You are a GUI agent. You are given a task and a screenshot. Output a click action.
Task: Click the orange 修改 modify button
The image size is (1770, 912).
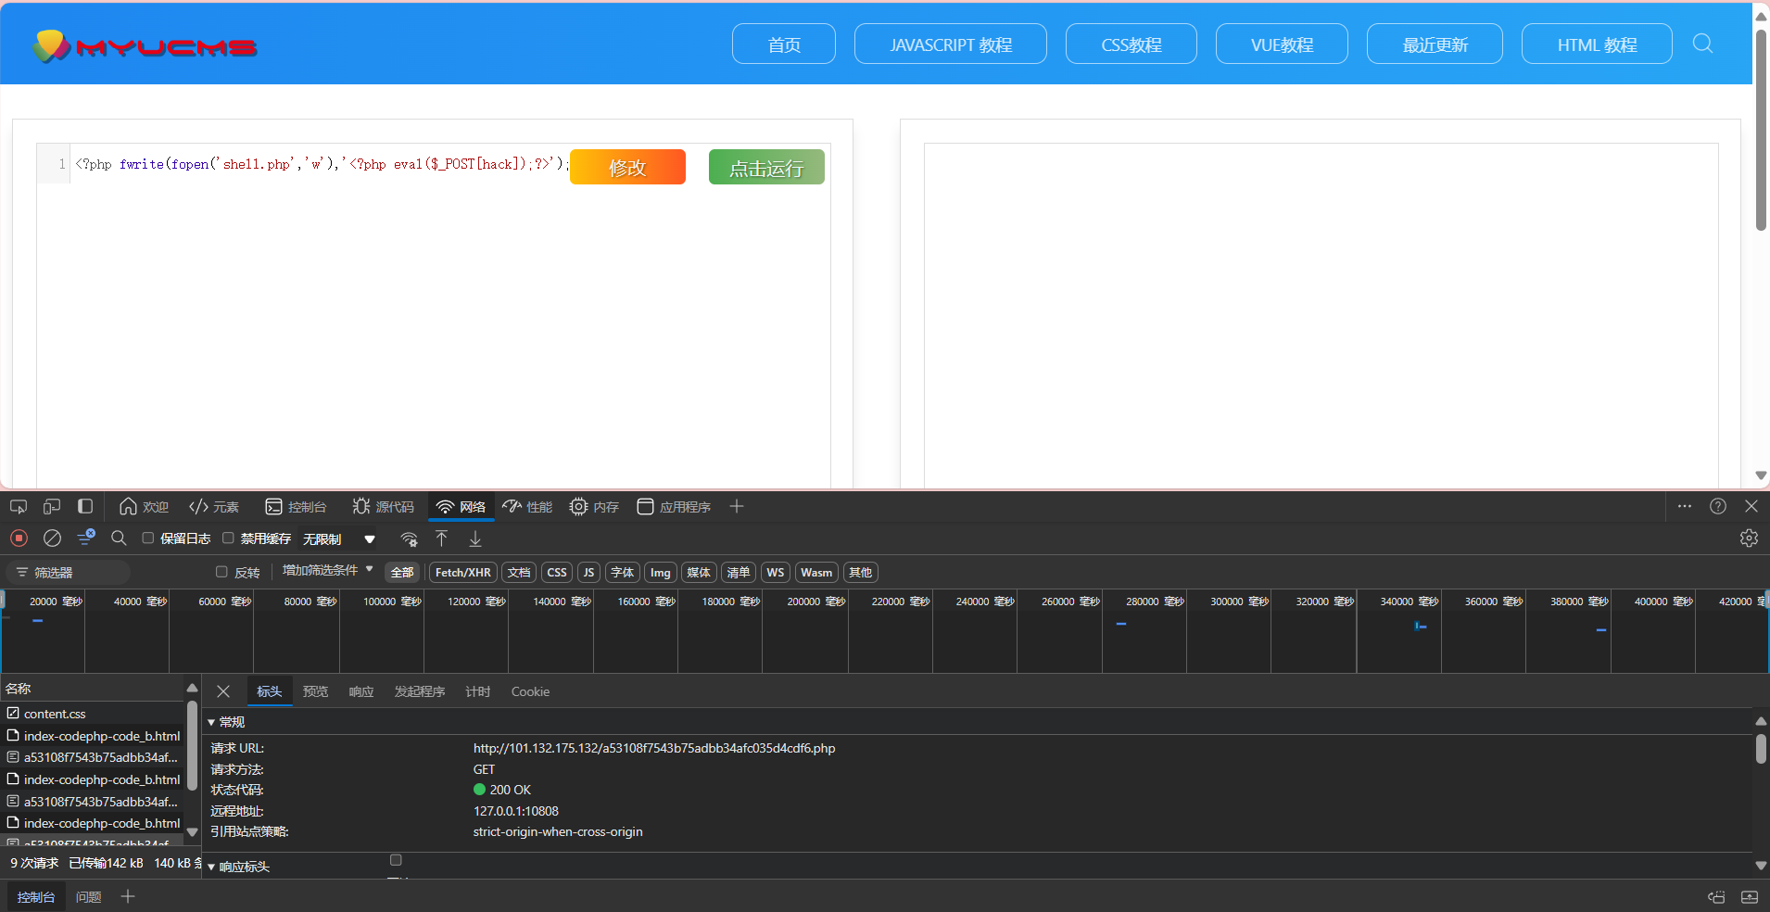click(627, 167)
